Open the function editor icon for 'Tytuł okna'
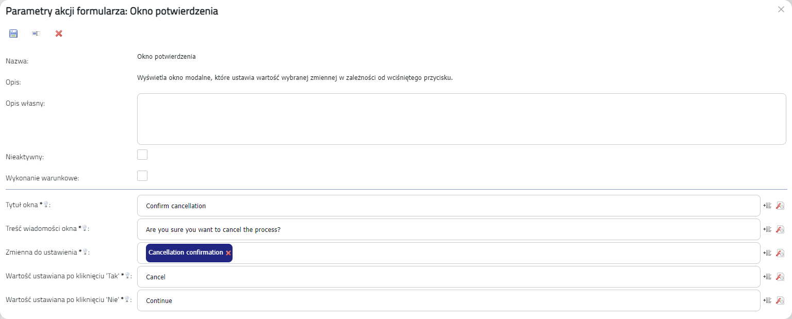The height and width of the screenshot is (319, 792). click(x=780, y=206)
